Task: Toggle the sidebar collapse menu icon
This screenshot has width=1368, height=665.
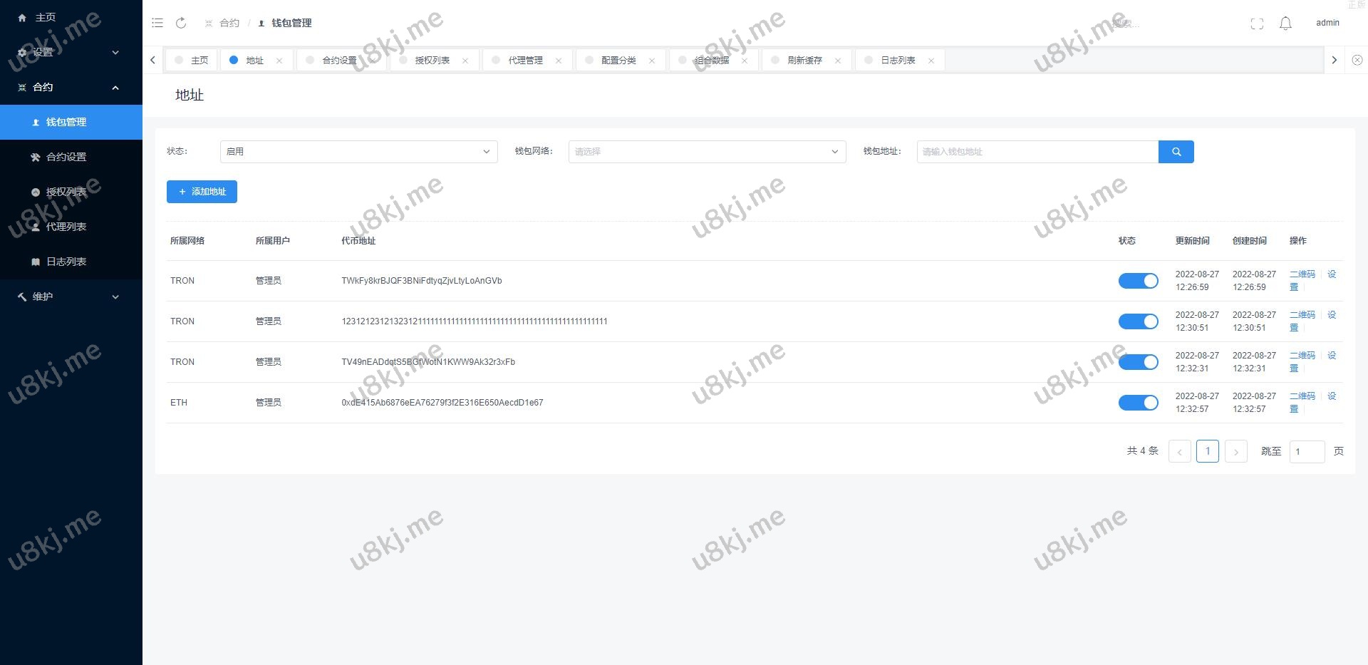Action: (x=157, y=23)
